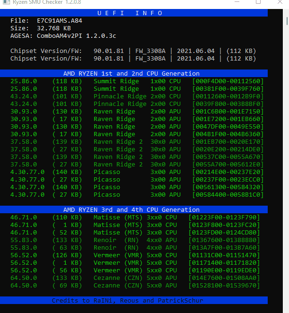Click Cezanne (CZN) name in 69 KB row
The image size is (289, 313).
(x=118, y=286)
